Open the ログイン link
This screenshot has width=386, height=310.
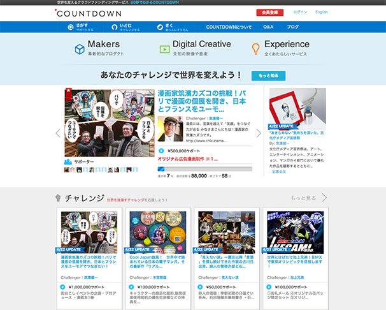coord(300,12)
